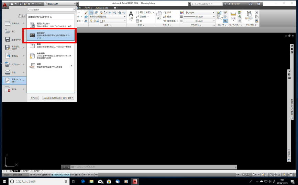Click the 属性編集 attribute edit tool

[170, 21]
